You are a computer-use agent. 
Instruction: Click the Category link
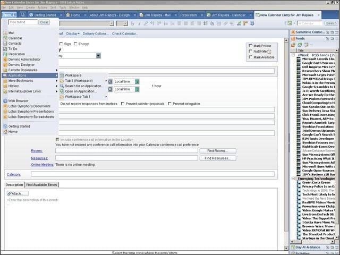click(x=14, y=175)
